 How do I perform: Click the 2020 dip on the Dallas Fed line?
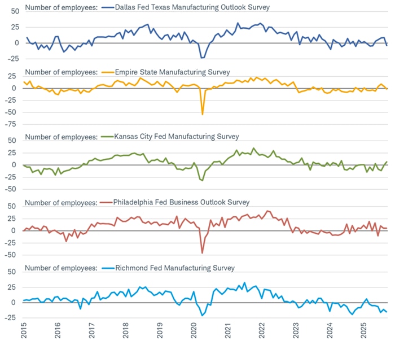coord(202,58)
